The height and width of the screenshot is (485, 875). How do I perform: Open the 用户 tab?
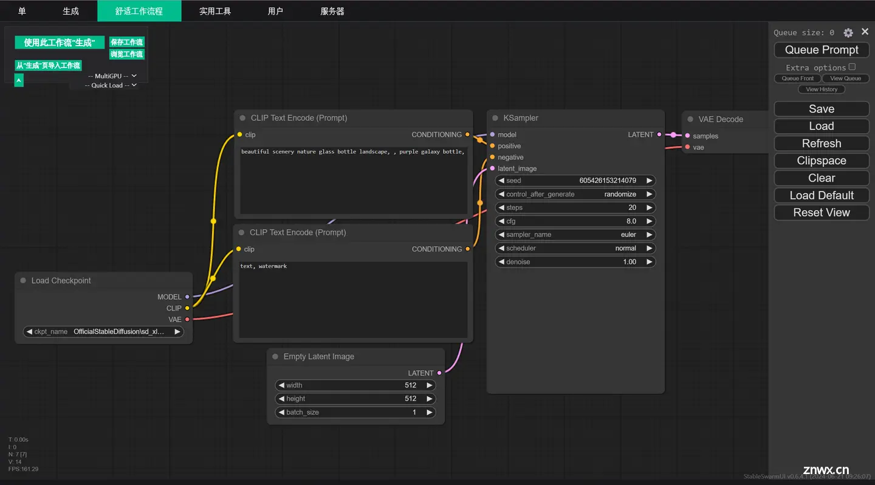[x=275, y=11]
